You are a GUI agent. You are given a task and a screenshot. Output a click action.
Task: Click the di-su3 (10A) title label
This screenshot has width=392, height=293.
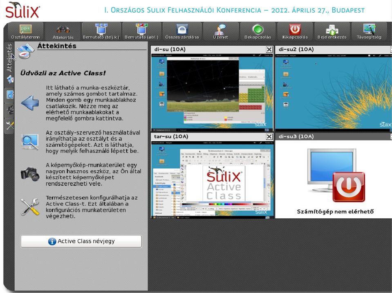click(296, 136)
